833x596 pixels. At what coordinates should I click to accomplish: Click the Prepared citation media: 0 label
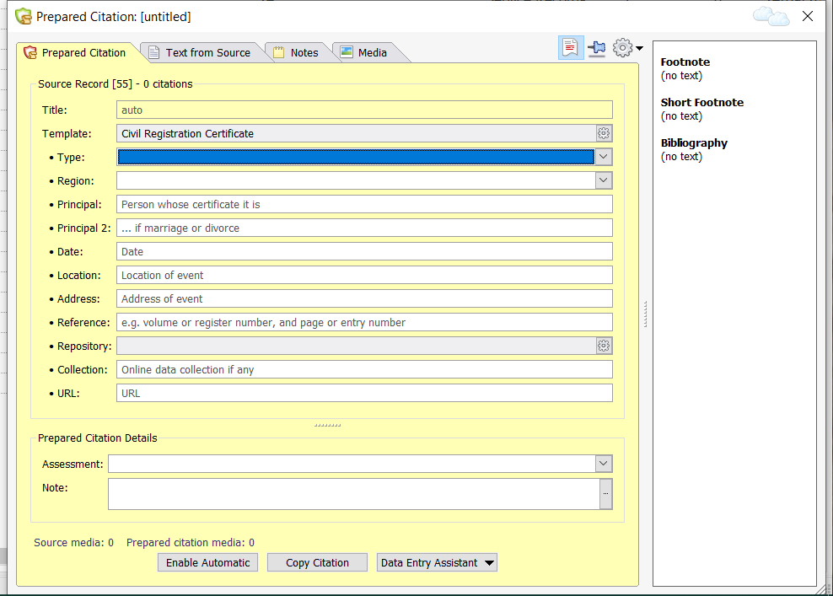(191, 542)
